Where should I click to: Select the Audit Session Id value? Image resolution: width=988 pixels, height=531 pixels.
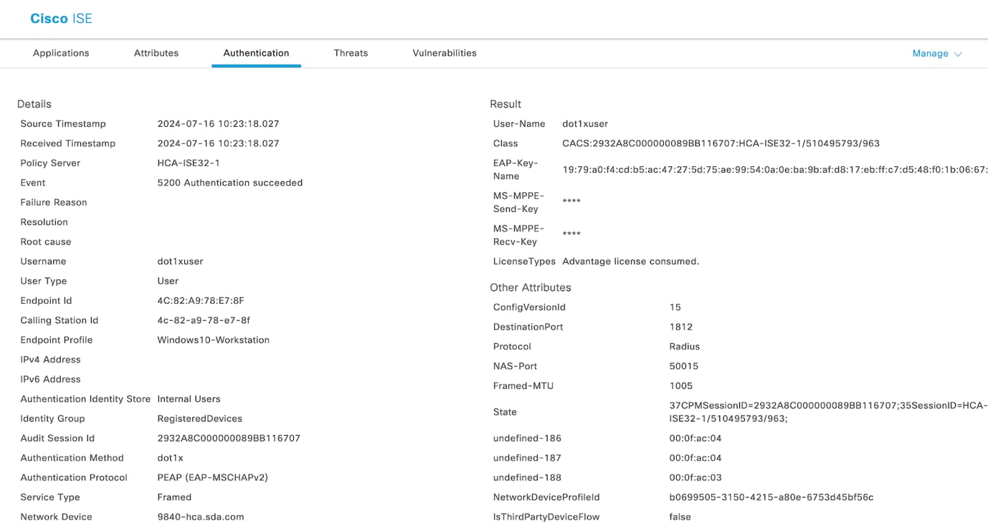coord(229,439)
